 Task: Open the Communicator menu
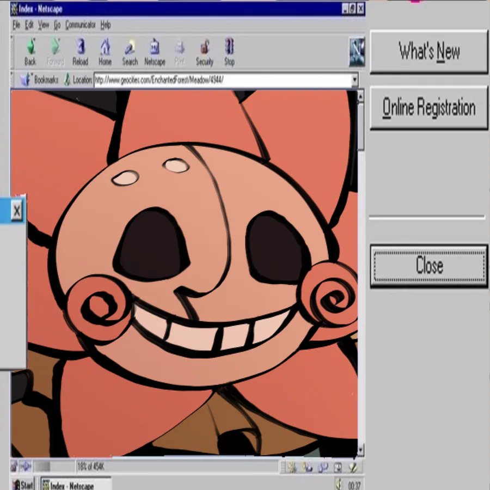[81, 25]
